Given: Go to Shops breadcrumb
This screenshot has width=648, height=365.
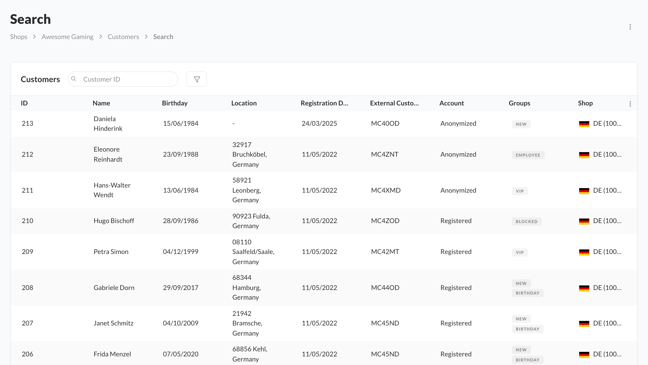Looking at the screenshot, I should point(19,37).
